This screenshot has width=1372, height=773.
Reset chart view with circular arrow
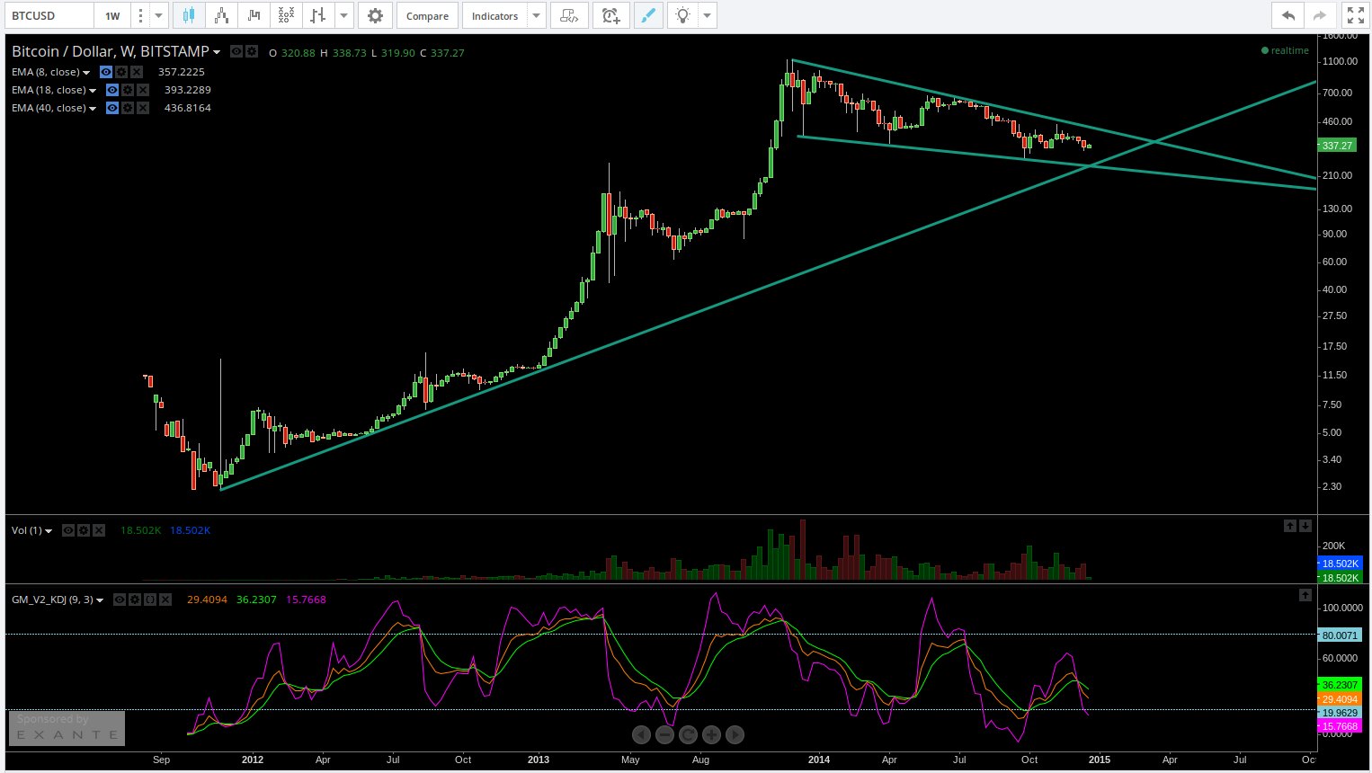click(688, 734)
